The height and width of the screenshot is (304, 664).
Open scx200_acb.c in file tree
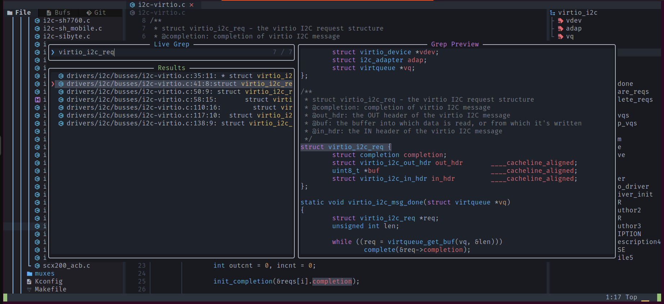[66, 266]
